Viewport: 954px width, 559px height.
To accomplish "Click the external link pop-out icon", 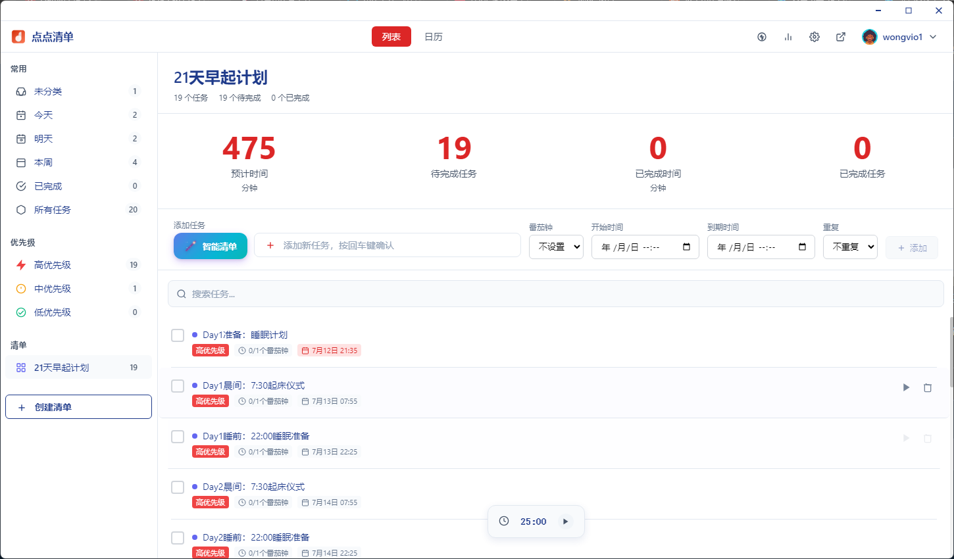I will point(841,37).
